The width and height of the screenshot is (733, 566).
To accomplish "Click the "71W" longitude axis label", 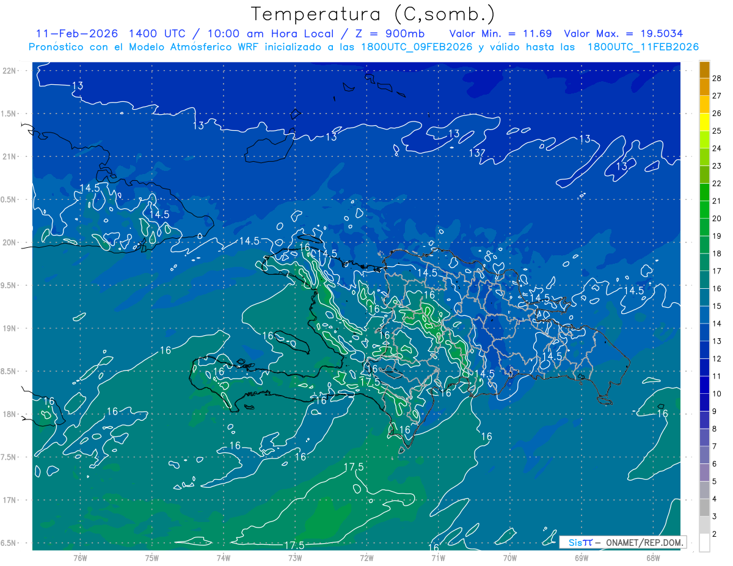I will [x=438, y=558].
